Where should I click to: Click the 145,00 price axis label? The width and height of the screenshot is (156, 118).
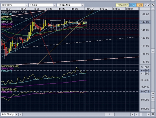145,30
